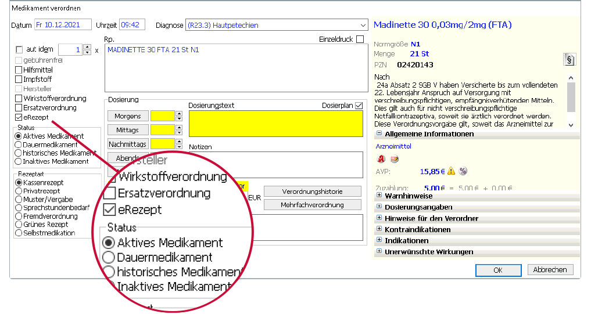Click the Mittags dosage button

tap(128, 130)
